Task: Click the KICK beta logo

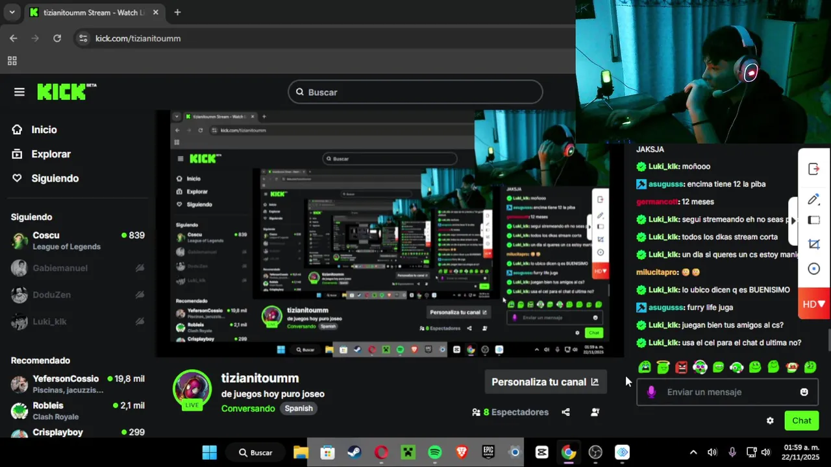Action: pyautogui.click(x=67, y=91)
